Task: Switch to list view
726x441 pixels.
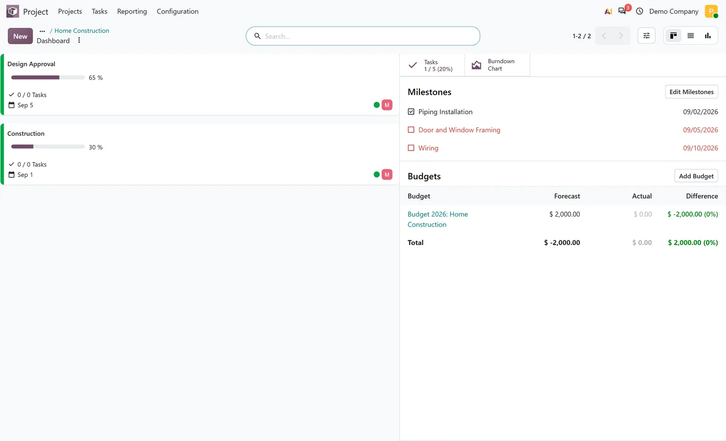Action: 691,36
